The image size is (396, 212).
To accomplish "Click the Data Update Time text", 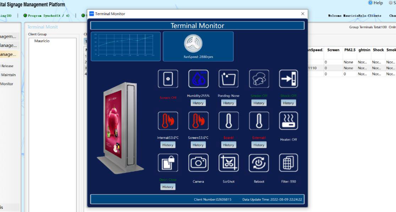I will [x=272, y=199].
